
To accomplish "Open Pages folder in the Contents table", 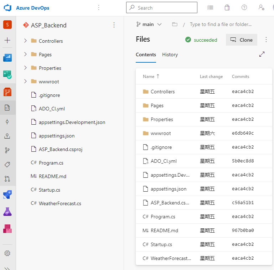I will click(157, 105).
